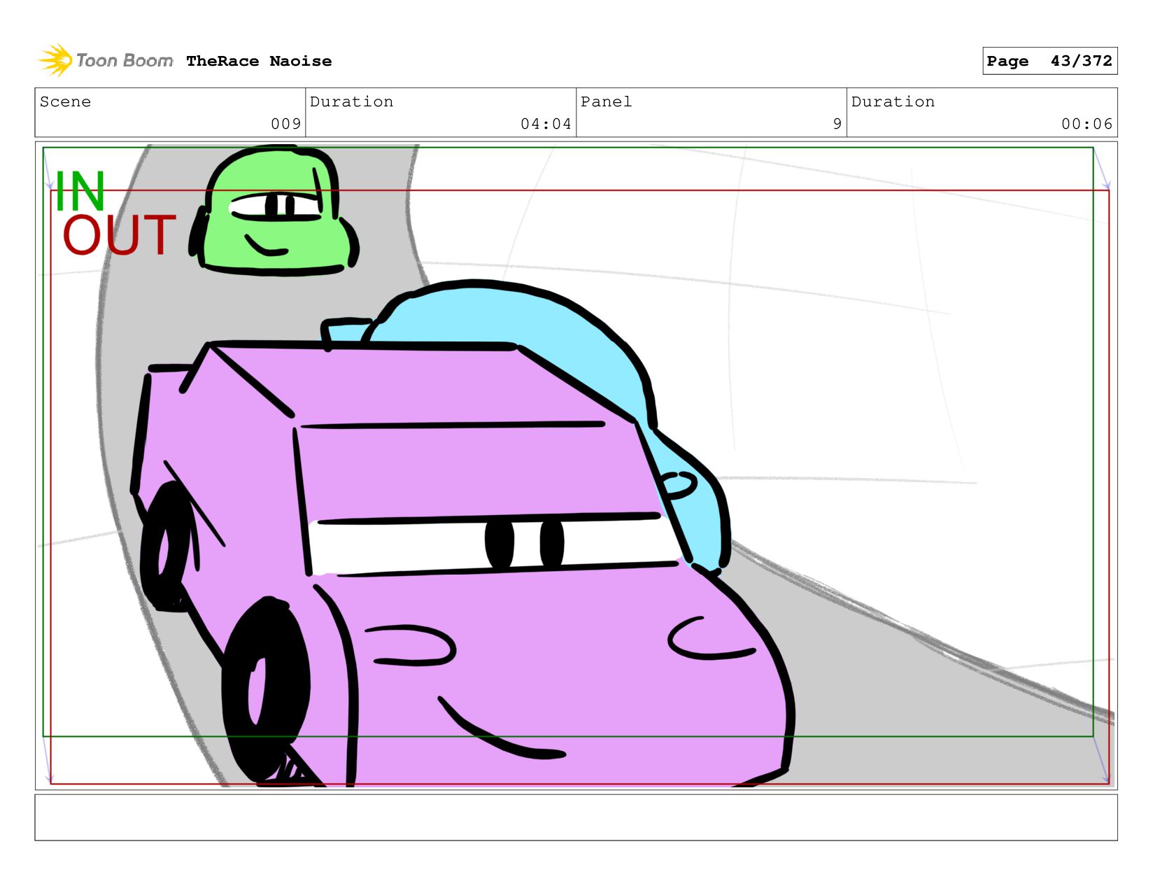Click the Toon Boom logo
The image size is (1153, 893).
[x=106, y=60]
